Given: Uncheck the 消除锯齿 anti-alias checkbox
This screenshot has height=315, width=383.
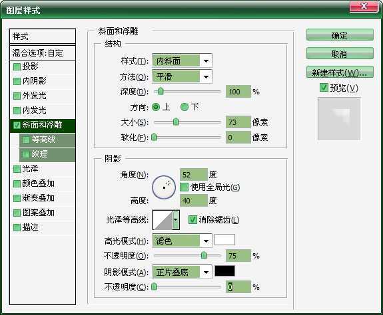Looking at the screenshot, I should coord(192,220).
